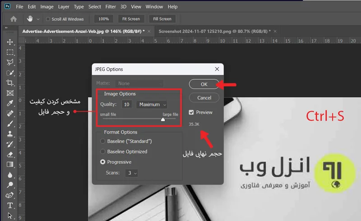
Task: Select the Brush tool
Action: tap(10, 124)
